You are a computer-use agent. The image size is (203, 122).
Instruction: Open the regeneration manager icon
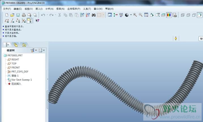tap(88, 15)
